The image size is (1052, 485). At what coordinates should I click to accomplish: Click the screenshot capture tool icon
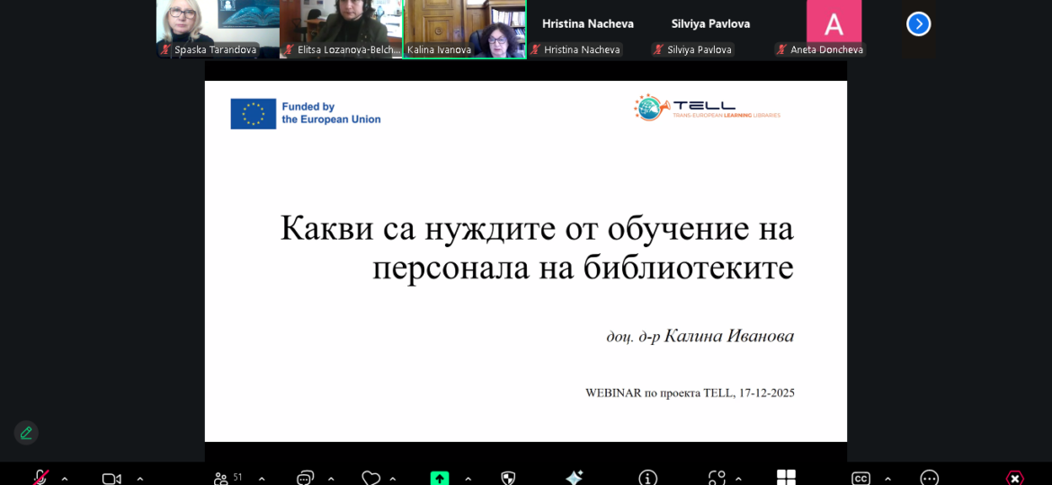pyautogui.click(x=717, y=478)
